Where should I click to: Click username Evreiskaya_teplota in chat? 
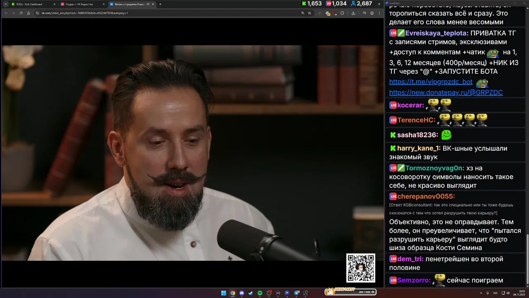click(436, 34)
